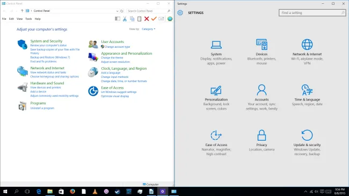This screenshot has height=196, width=349.
Task: Click Uninstall a program link
Action: tap(42, 108)
